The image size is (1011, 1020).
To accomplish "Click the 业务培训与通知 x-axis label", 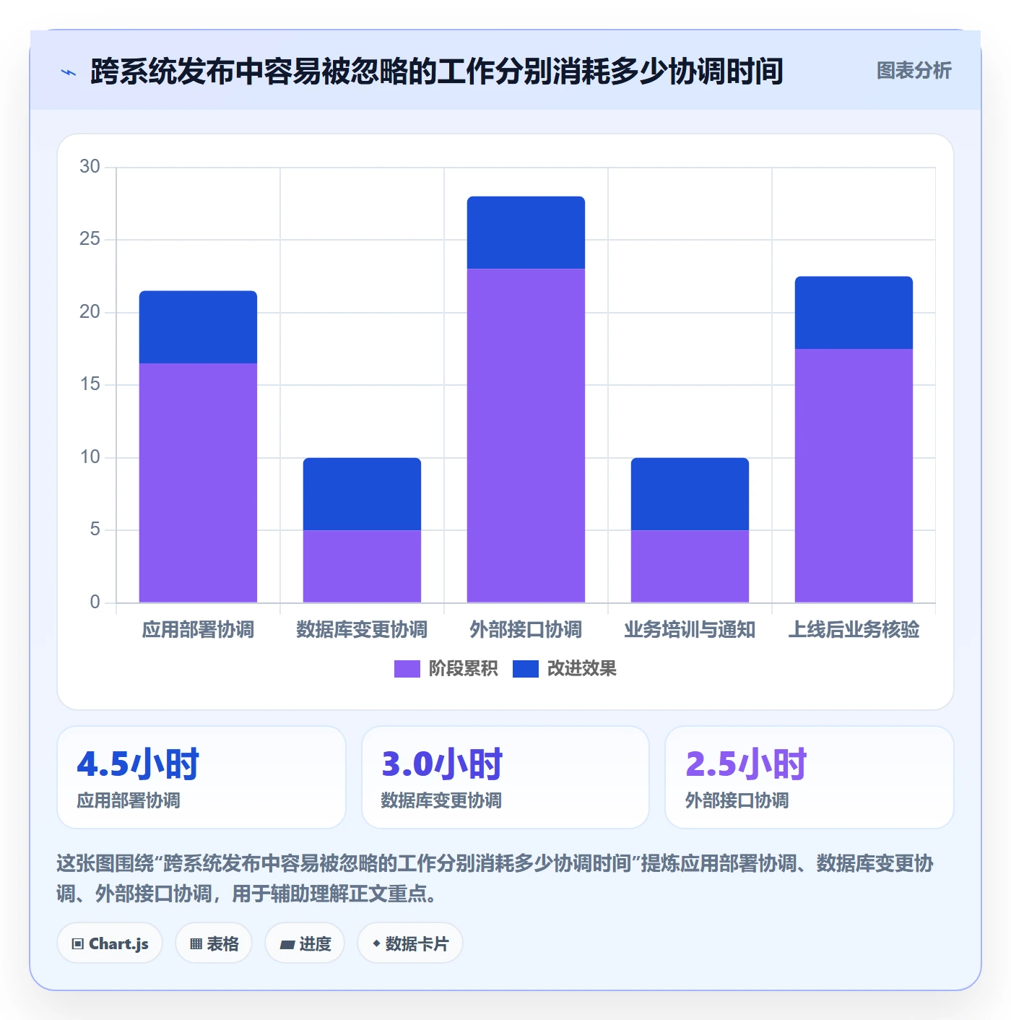I will pyautogui.click(x=690, y=630).
